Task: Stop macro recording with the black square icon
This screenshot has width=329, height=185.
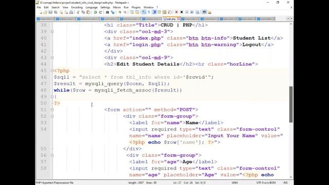Action: pyautogui.click(x=181, y=12)
